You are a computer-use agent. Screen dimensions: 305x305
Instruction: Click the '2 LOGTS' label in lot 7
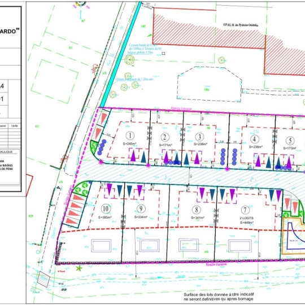pos(246,218)
